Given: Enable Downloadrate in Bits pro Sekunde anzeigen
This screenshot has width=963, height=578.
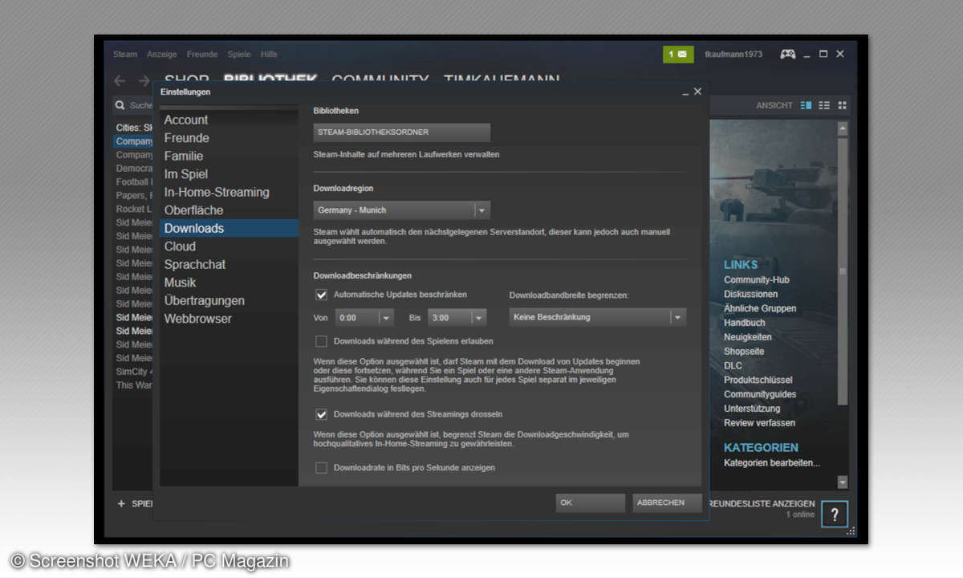Looking at the screenshot, I should click(x=321, y=467).
